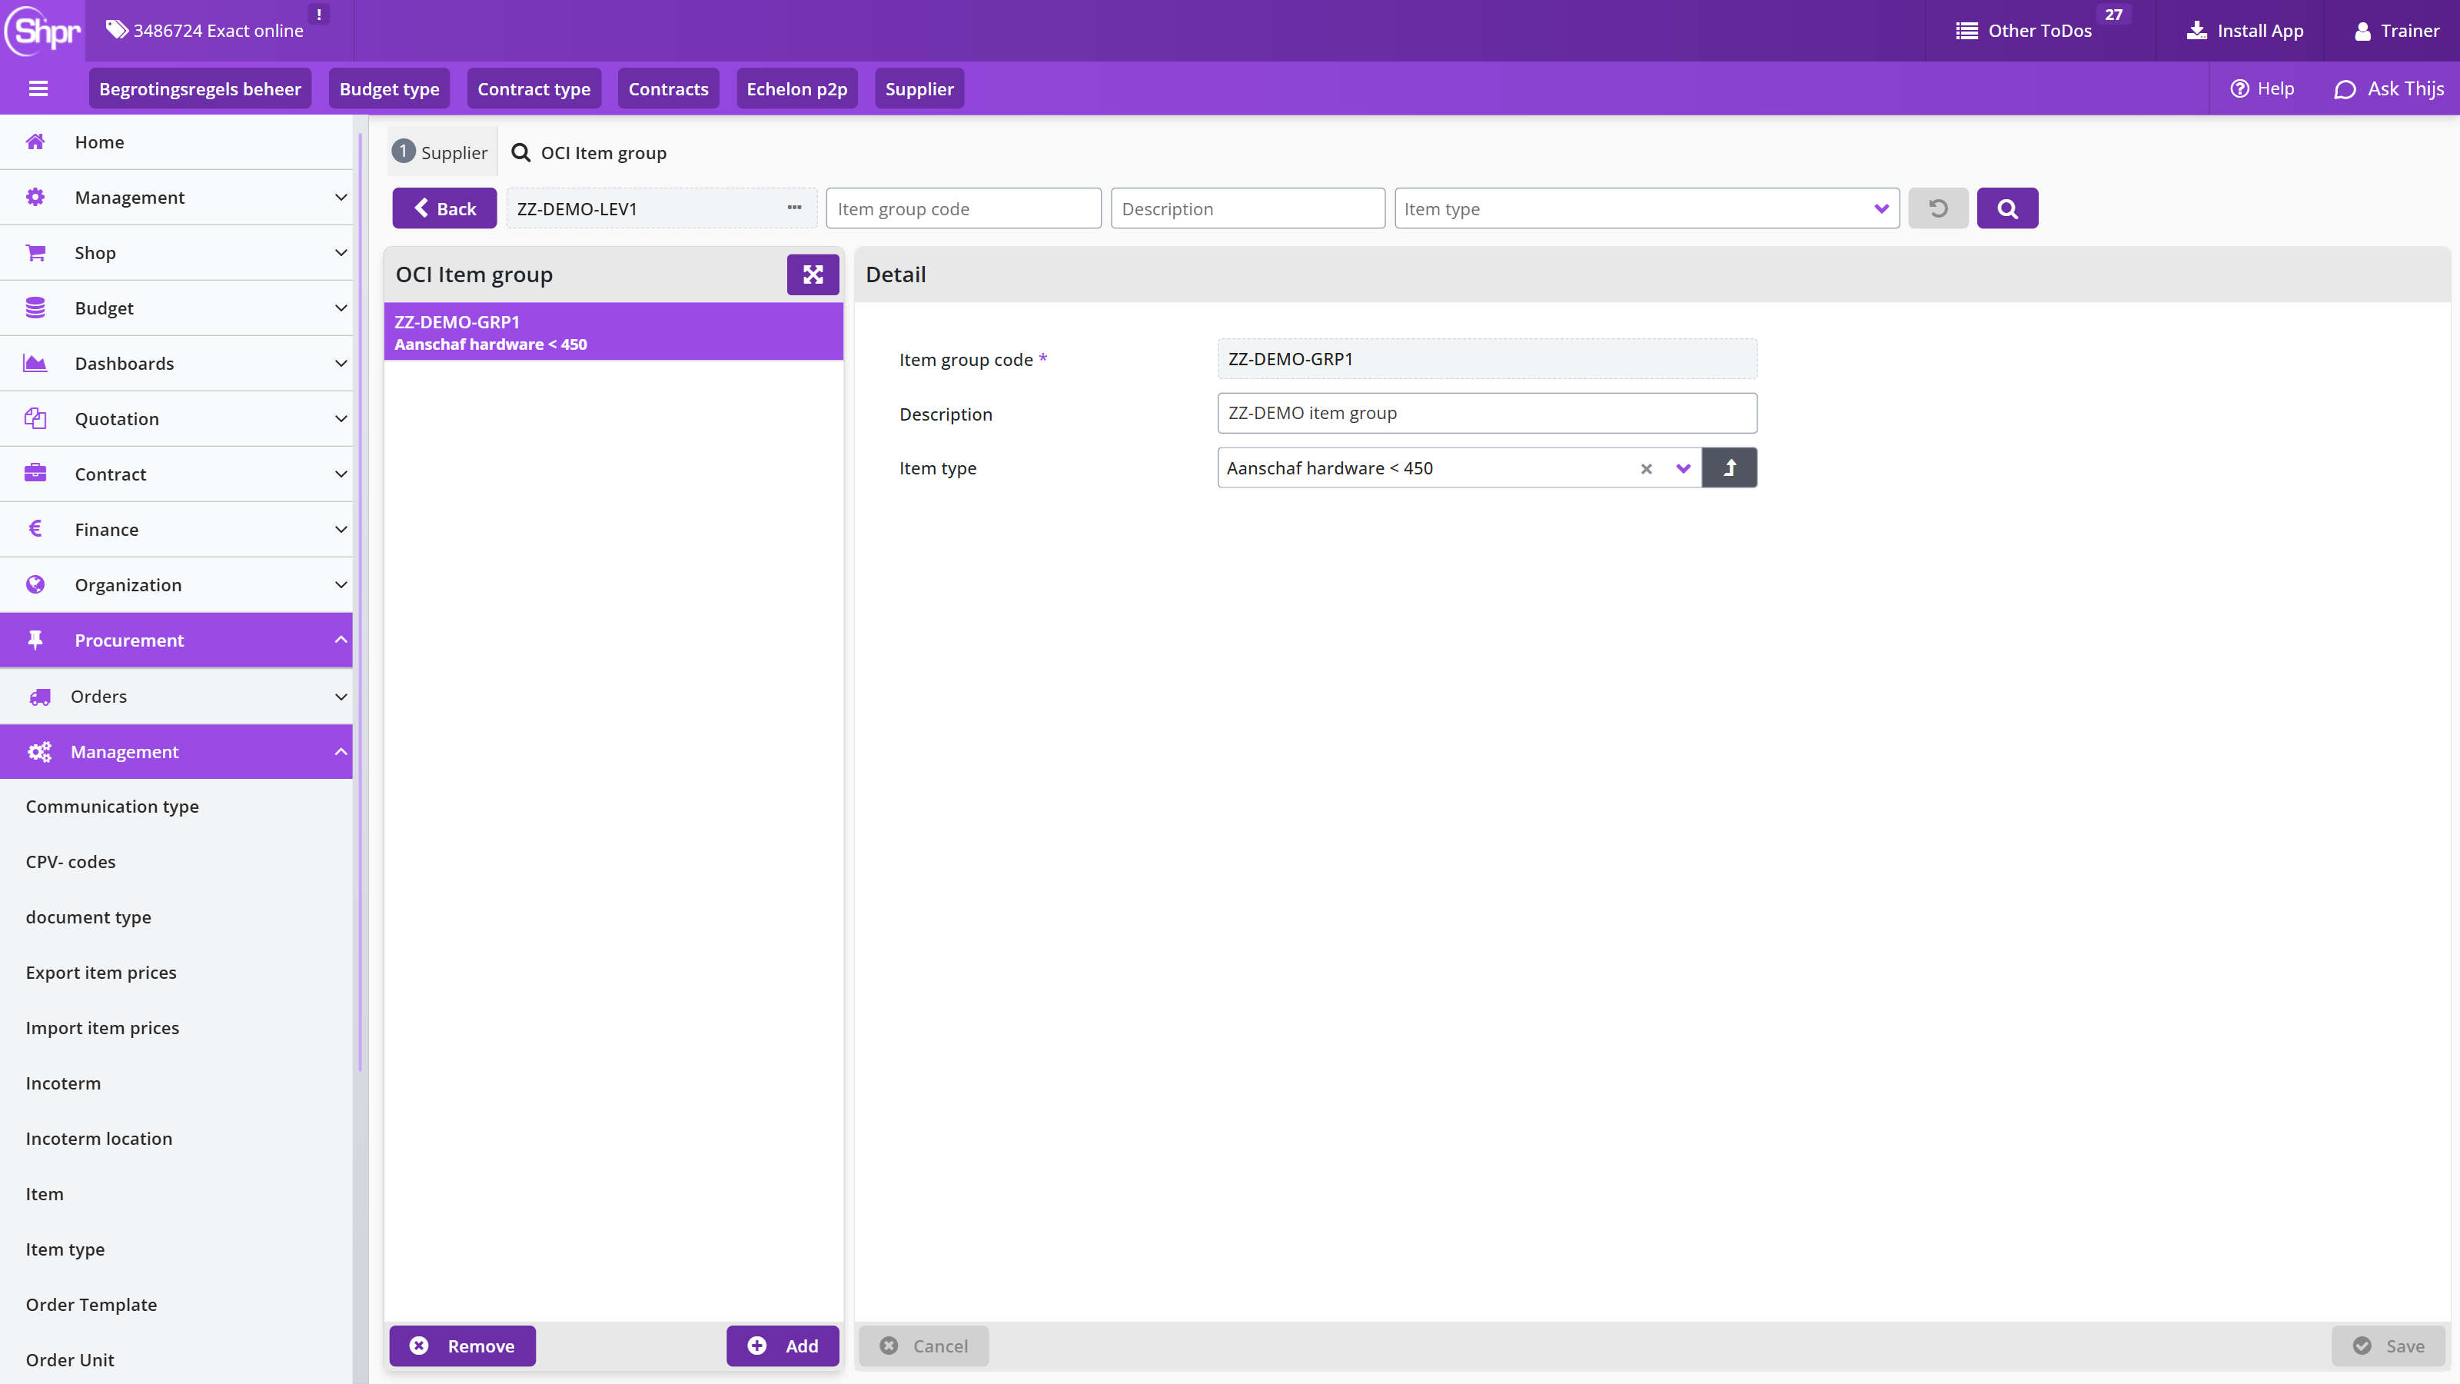Collapse the Procurement sidebar section
2460x1384 pixels.
(x=177, y=640)
